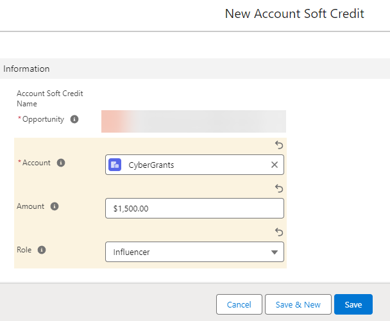390x321 pixels.
Task: Click the CyberGrants account icon
Action: 115,165
